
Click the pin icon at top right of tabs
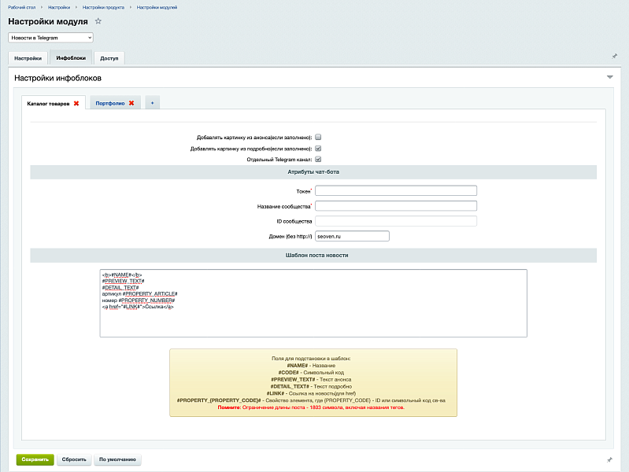614,57
